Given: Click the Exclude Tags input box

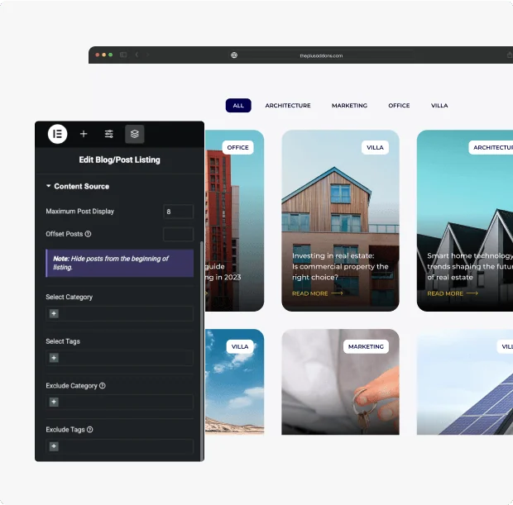Looking at the screenshot, I should click(119, 446).
